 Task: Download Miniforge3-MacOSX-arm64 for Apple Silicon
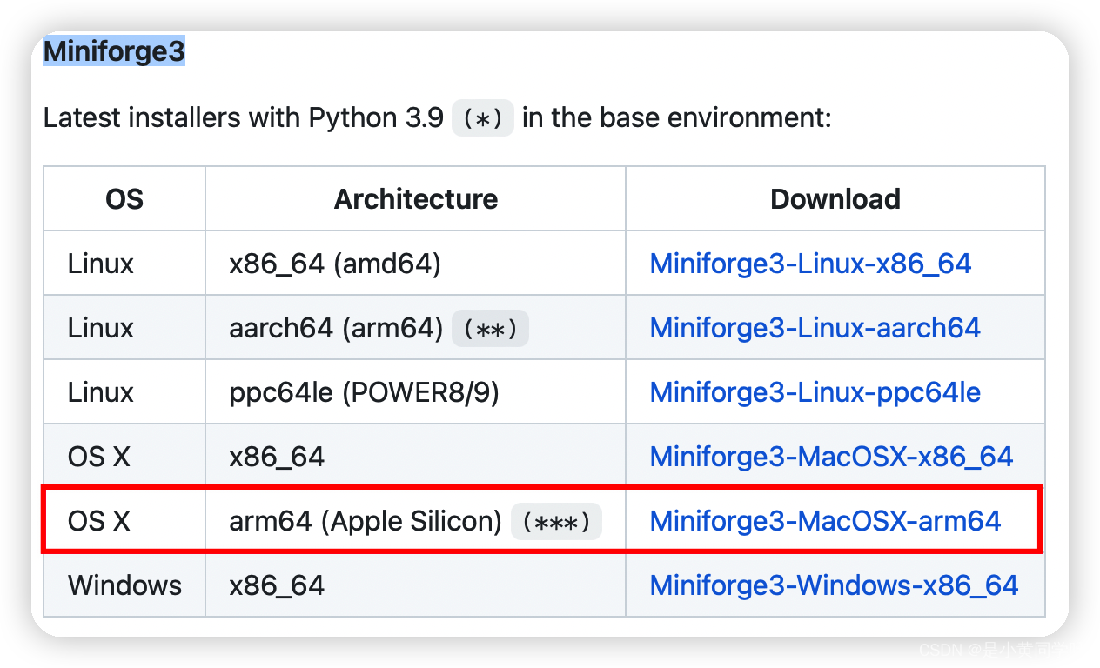point(825,521)
